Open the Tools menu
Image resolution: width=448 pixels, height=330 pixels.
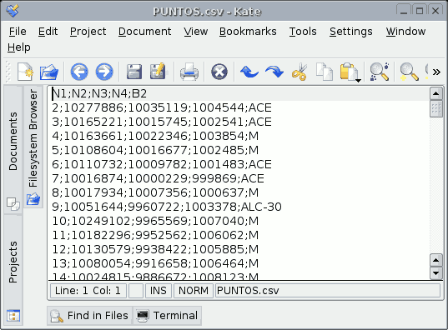(x=303, y=32)
